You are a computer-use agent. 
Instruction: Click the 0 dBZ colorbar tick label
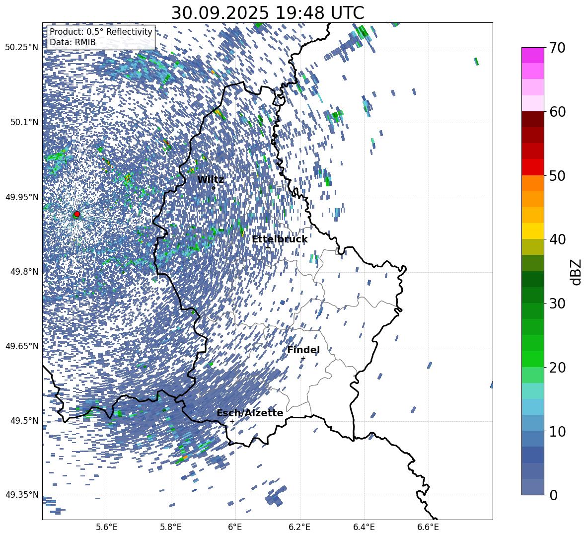[553, 495]
